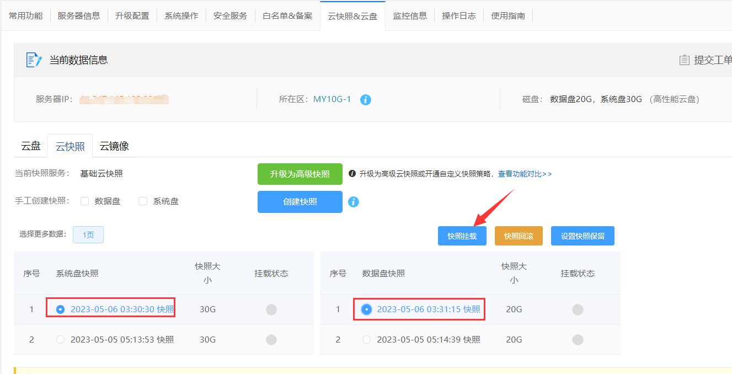This screenshot has width=732, height=374.
Task: Click mount status dot for 03:30:30 system snapshot
Action: pos(271,309)
